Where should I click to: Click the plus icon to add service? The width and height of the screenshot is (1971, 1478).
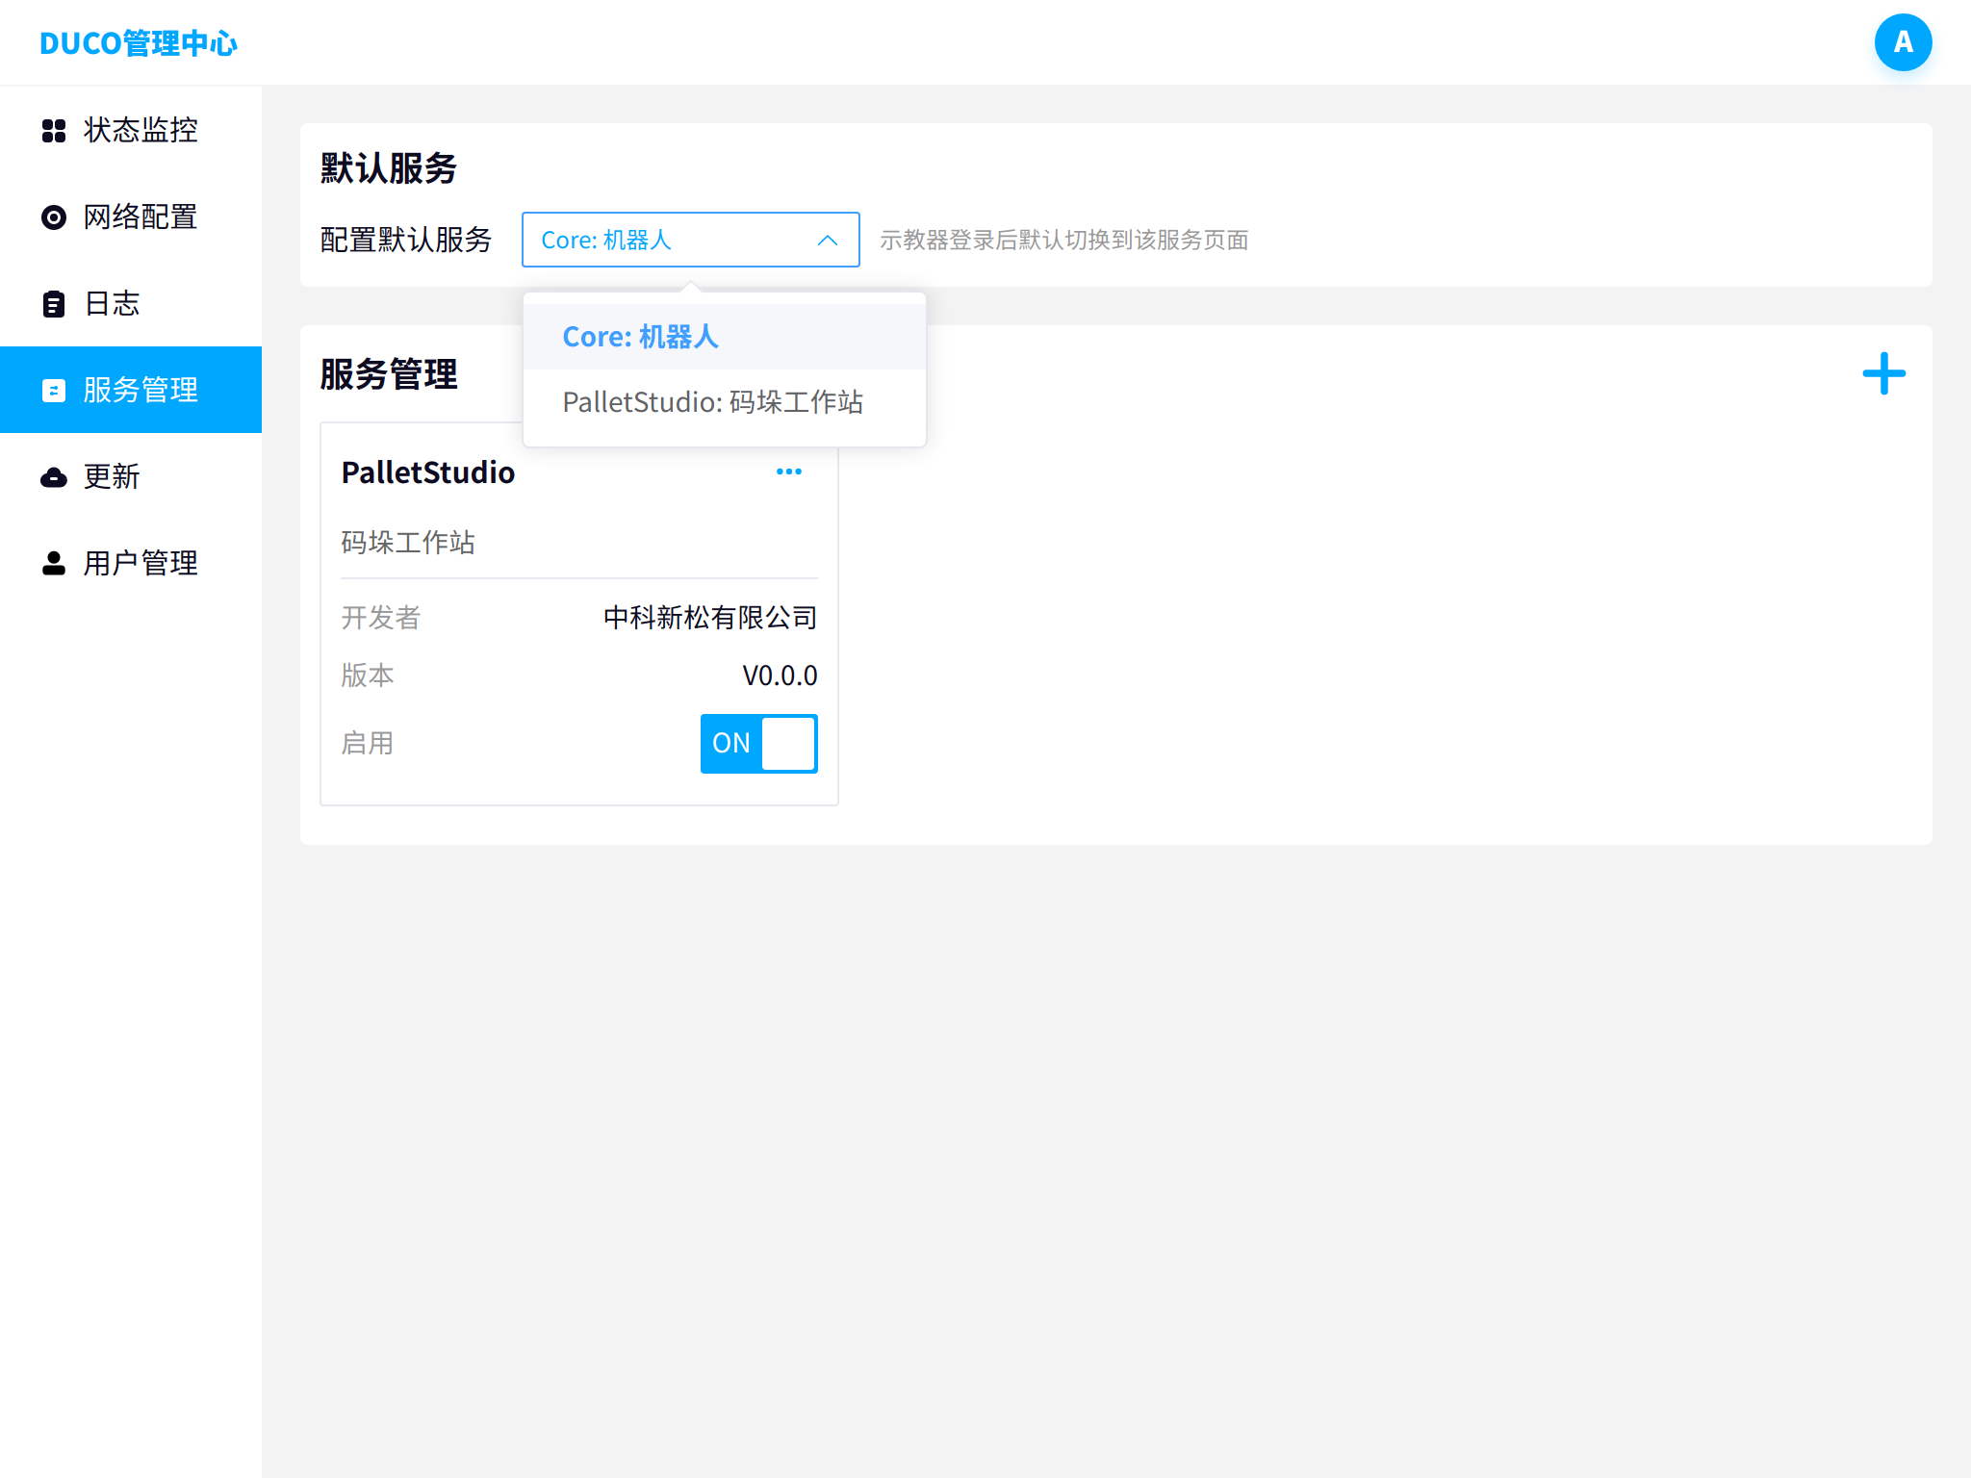pyautogui.click(x=1883, y=374)
